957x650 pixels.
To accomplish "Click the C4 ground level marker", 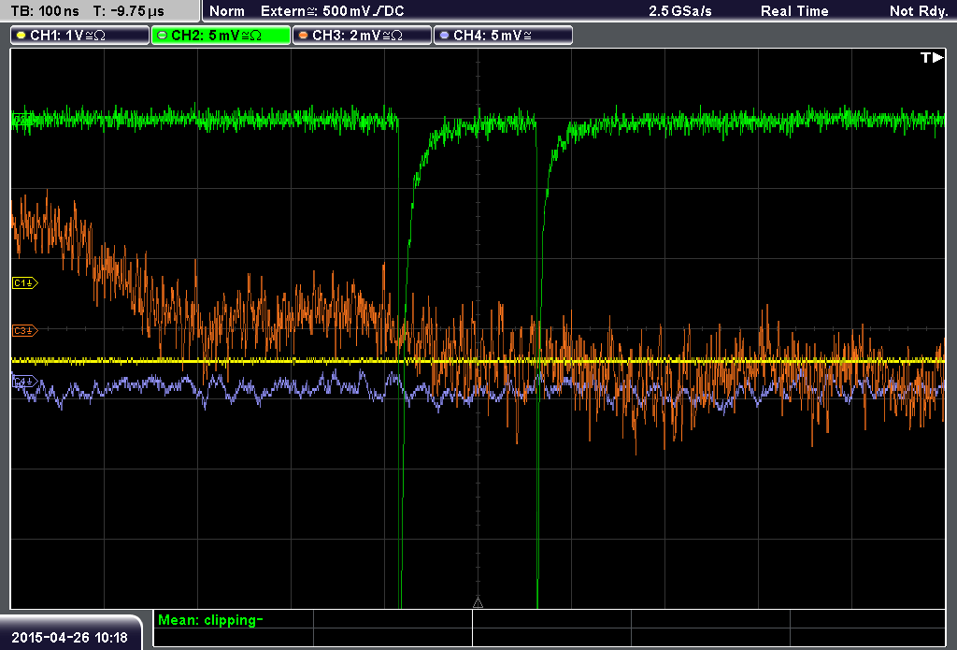I will 25,382.
